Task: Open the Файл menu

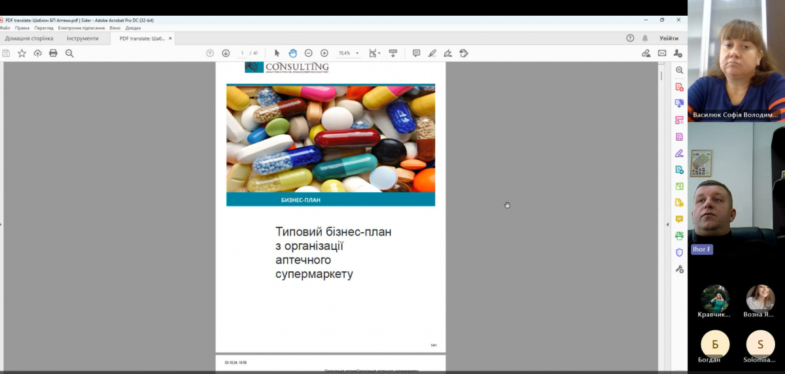Action: [5, 28]
